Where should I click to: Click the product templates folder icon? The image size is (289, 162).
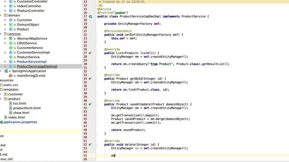[6, 99]
